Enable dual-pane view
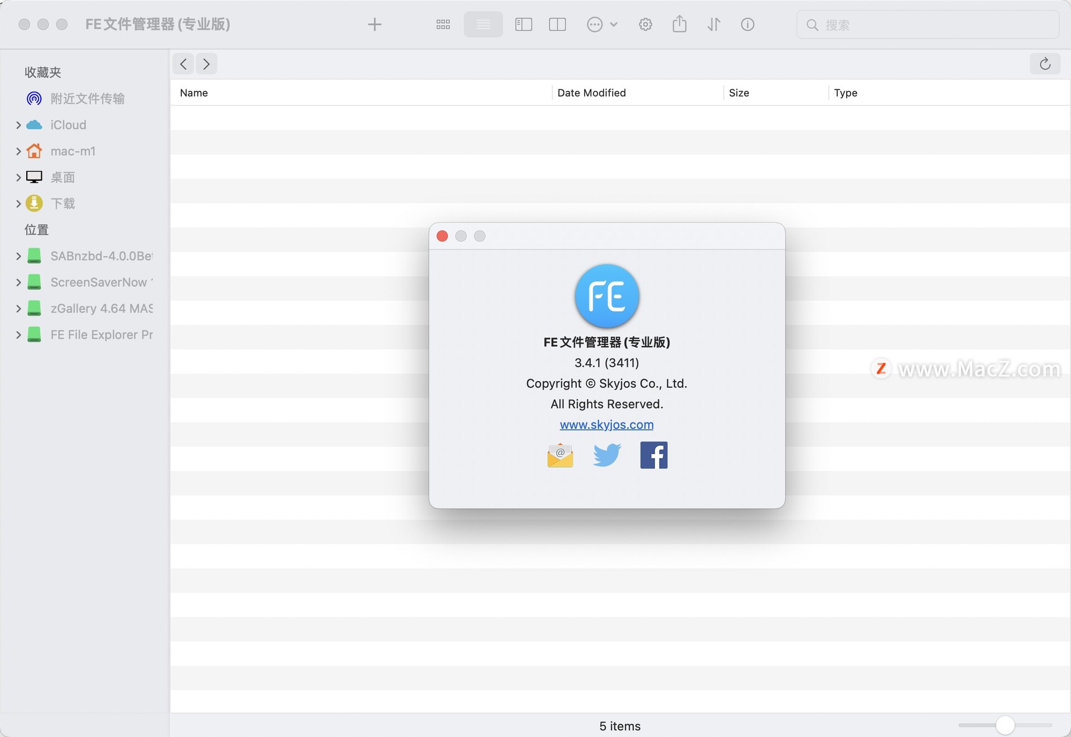The height and width of the screenshot is (737, 1071). coord(557,25)
